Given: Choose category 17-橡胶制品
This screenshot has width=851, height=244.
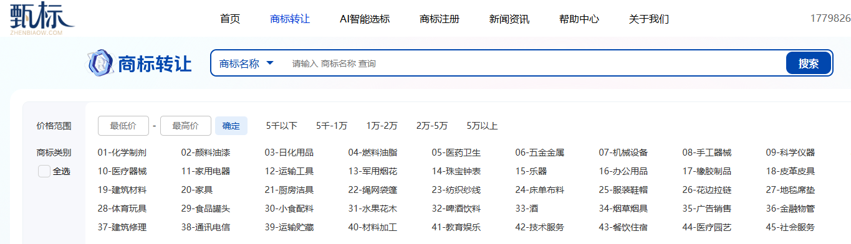Looking at the screenshot, I should (707, 171).
